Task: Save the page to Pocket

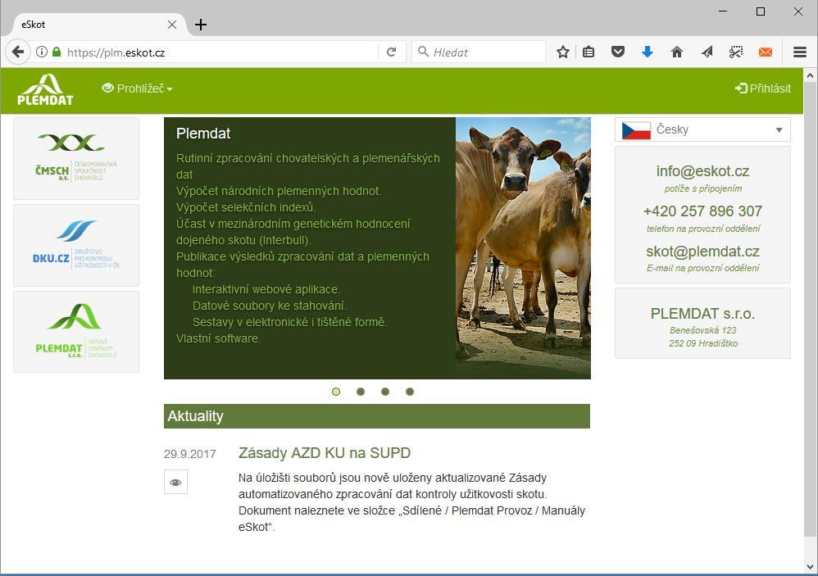Action: 618,52
